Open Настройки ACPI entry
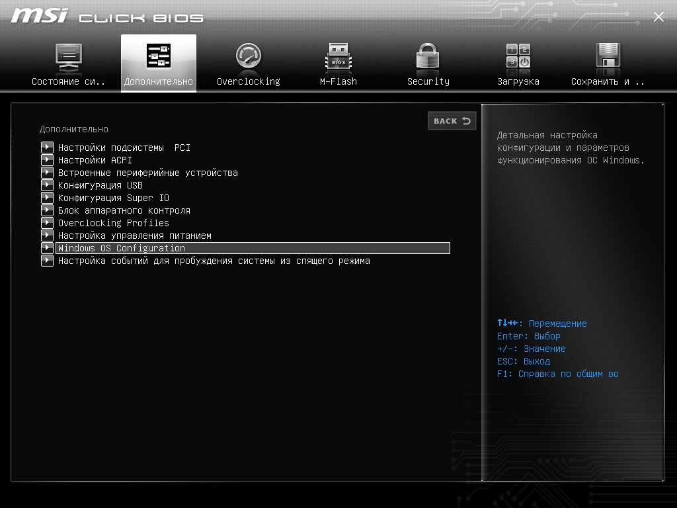 [x=95, y=160]
